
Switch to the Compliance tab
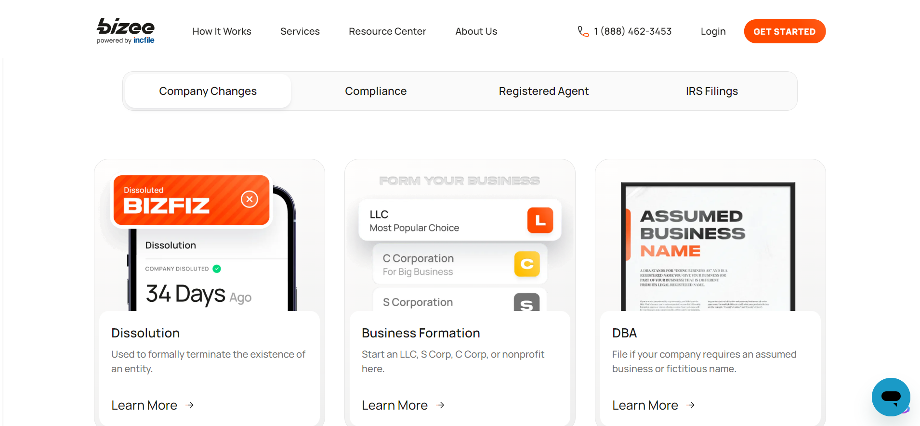coord(376,90)
